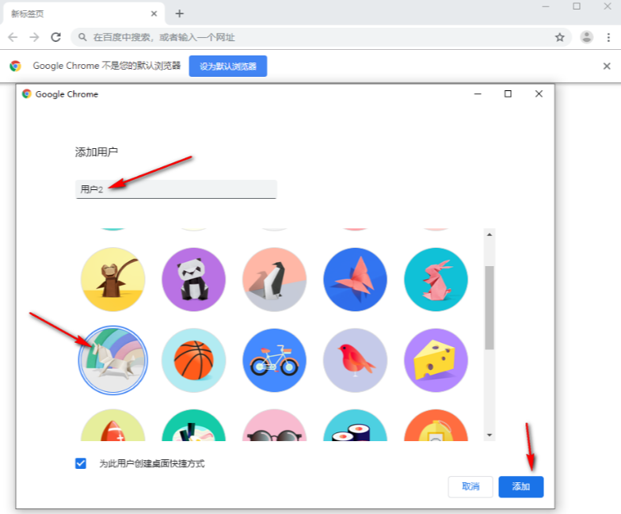Image resolution: width=621 pixels, height=514 pixels.
Task: Close the 新标签页 tab
Action: pyautogui.click(x=154, y=14)
